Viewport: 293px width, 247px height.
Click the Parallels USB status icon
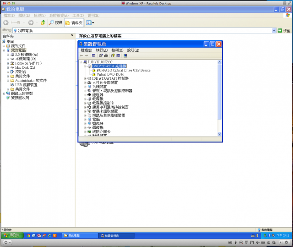236,242
